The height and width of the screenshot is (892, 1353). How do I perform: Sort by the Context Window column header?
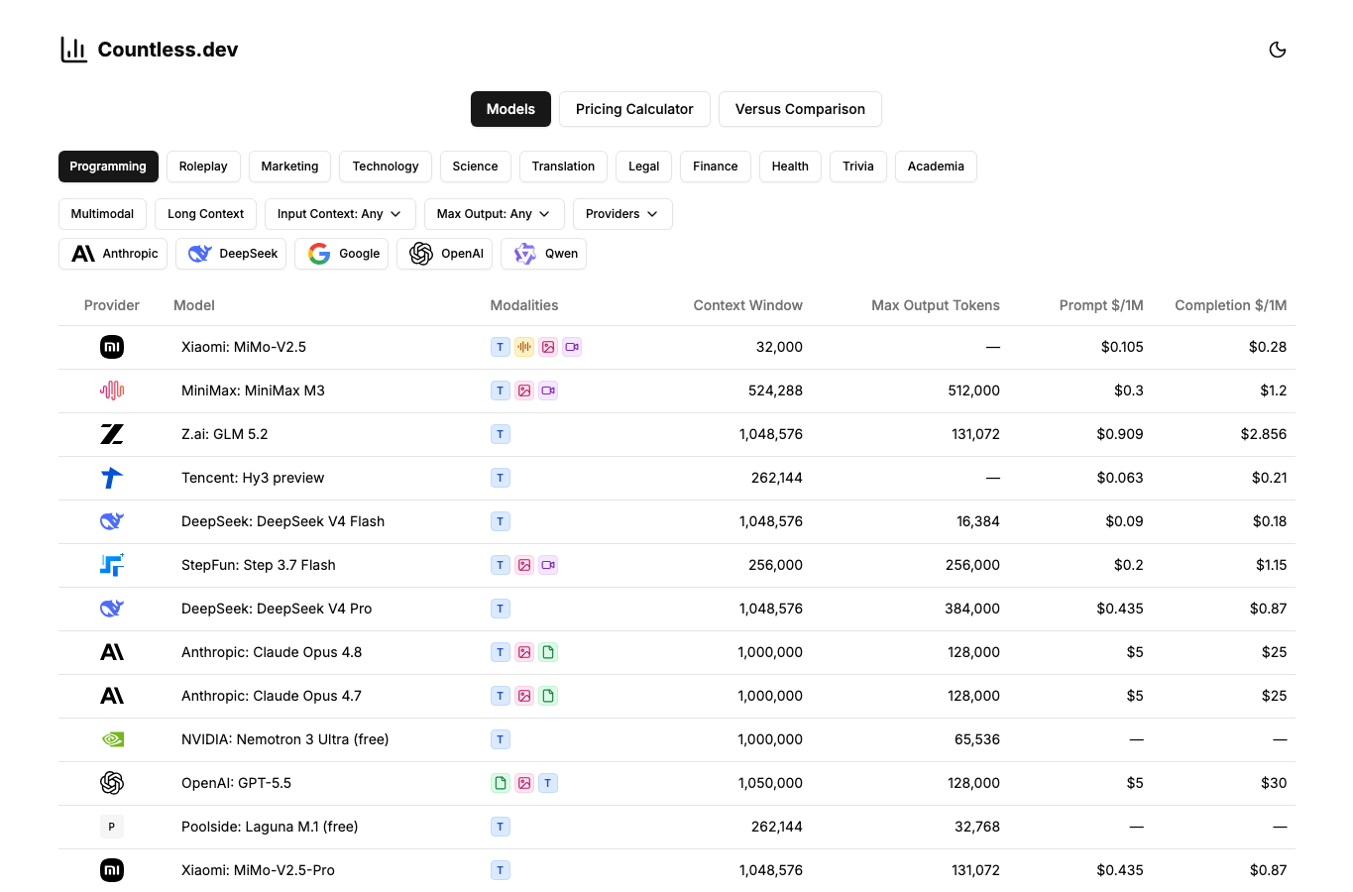click(x=747, y=305)
